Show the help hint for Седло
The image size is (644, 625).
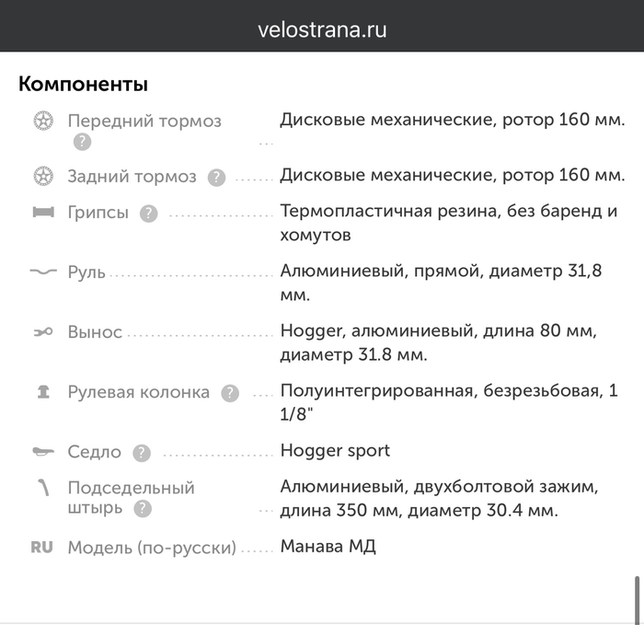tap(141, 453)
